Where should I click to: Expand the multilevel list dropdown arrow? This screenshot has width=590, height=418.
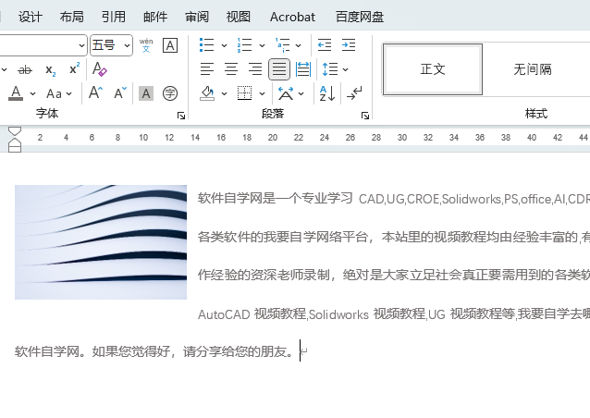click(x=299, y=45)
